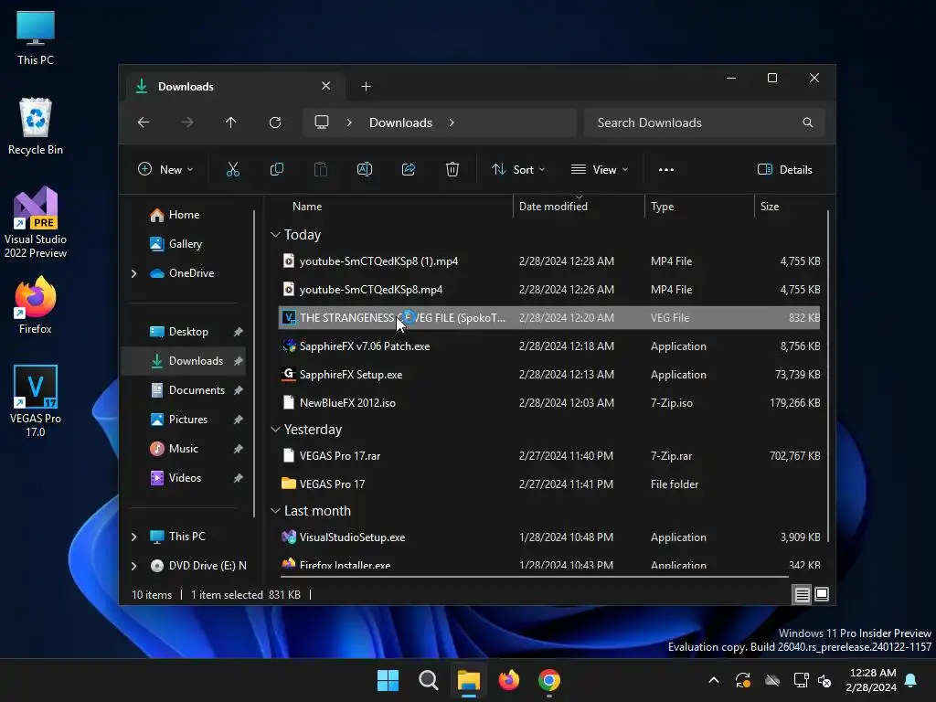Viewport: 936px width, 702px height.
Task: Open Recycle Bin desktop icon
Action: click(36, 126)
